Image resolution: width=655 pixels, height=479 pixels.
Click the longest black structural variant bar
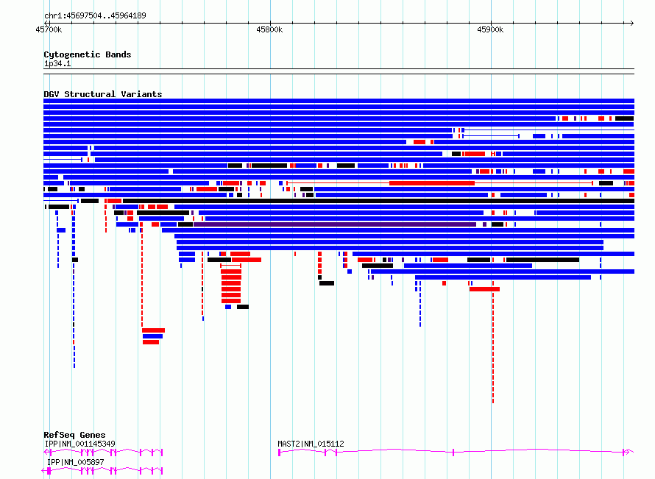(378, 201)
